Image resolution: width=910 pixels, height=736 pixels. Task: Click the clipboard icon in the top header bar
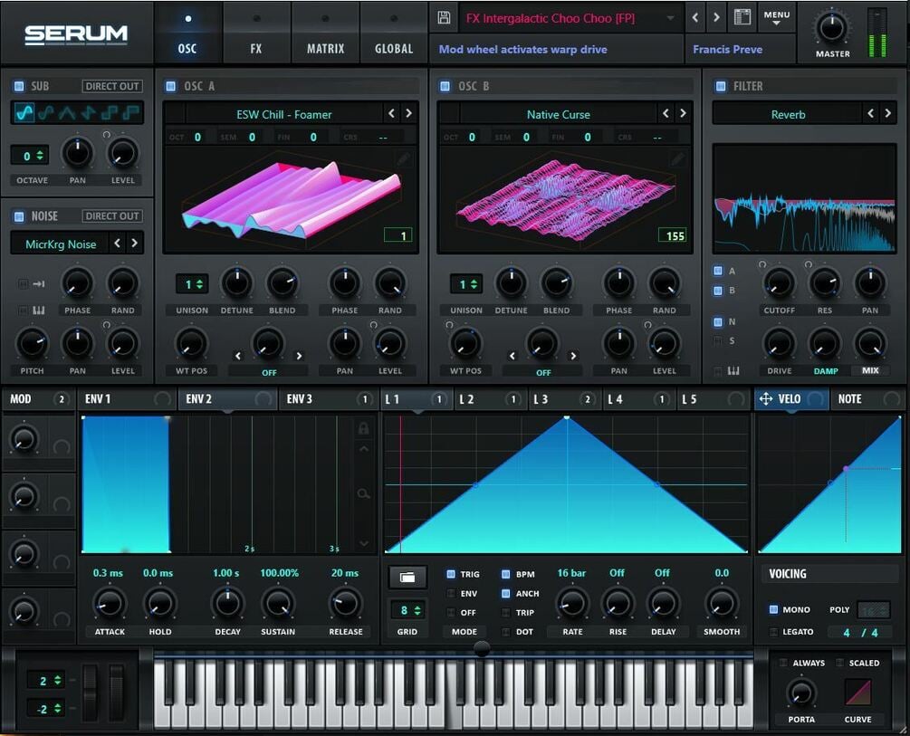[x=742, y=16]
